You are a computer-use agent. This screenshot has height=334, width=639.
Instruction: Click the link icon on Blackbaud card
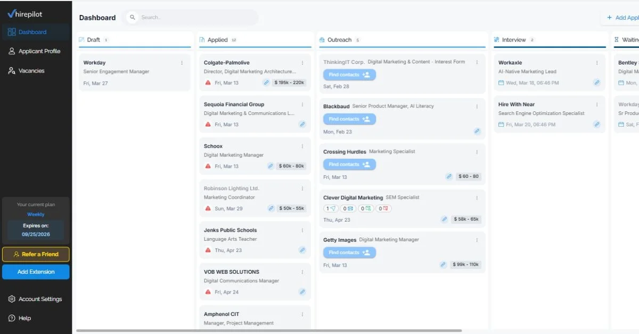point(477,131)
